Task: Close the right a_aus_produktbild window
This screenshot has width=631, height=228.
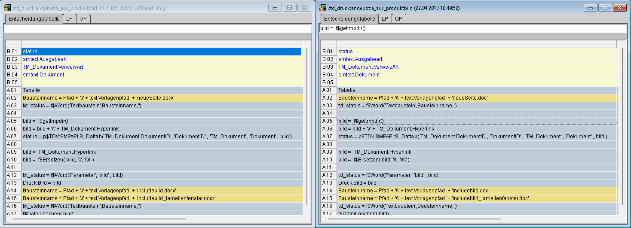Action: [619, 8]
